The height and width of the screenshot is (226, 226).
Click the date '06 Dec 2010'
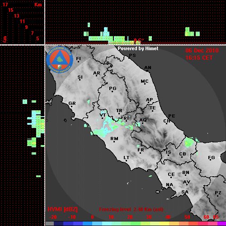pyautogui.click(x=202, y=51)
